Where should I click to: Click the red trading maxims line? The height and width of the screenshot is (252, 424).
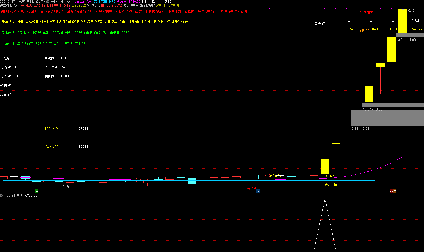pyautogui.click(x=124, y=11)
